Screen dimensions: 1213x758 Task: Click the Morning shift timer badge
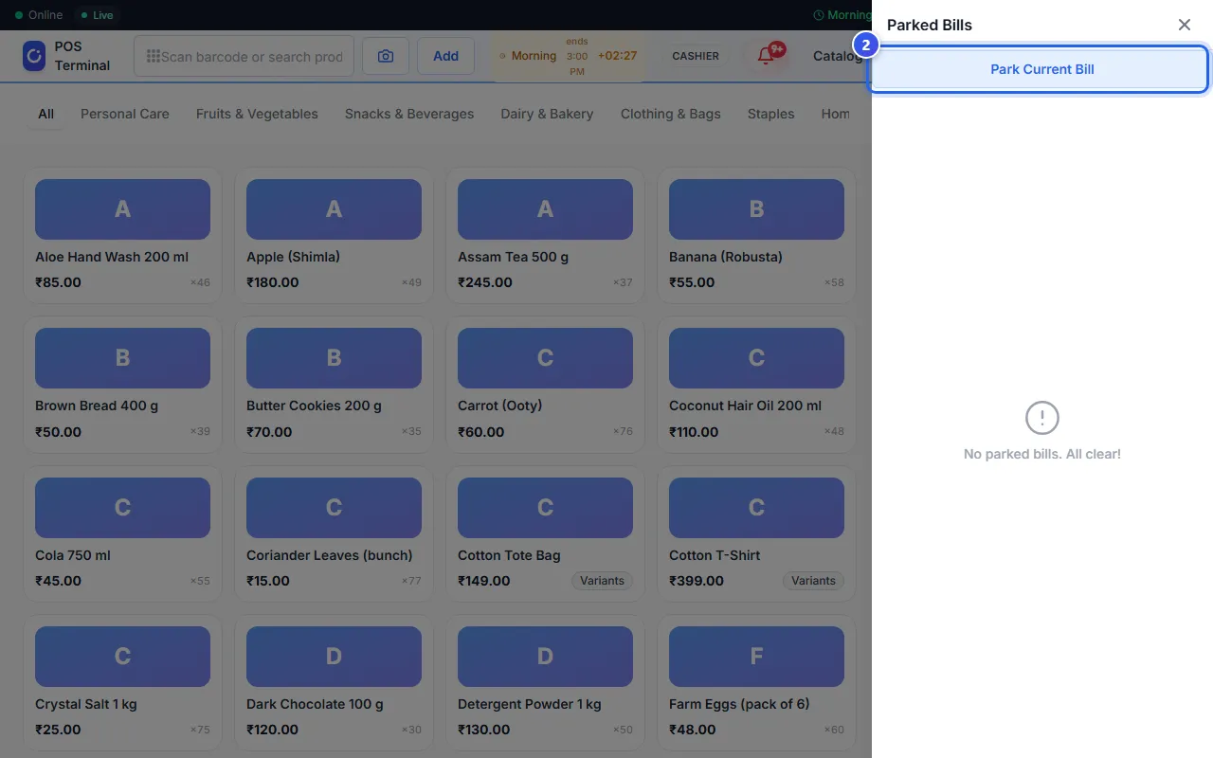coord(568,56)
